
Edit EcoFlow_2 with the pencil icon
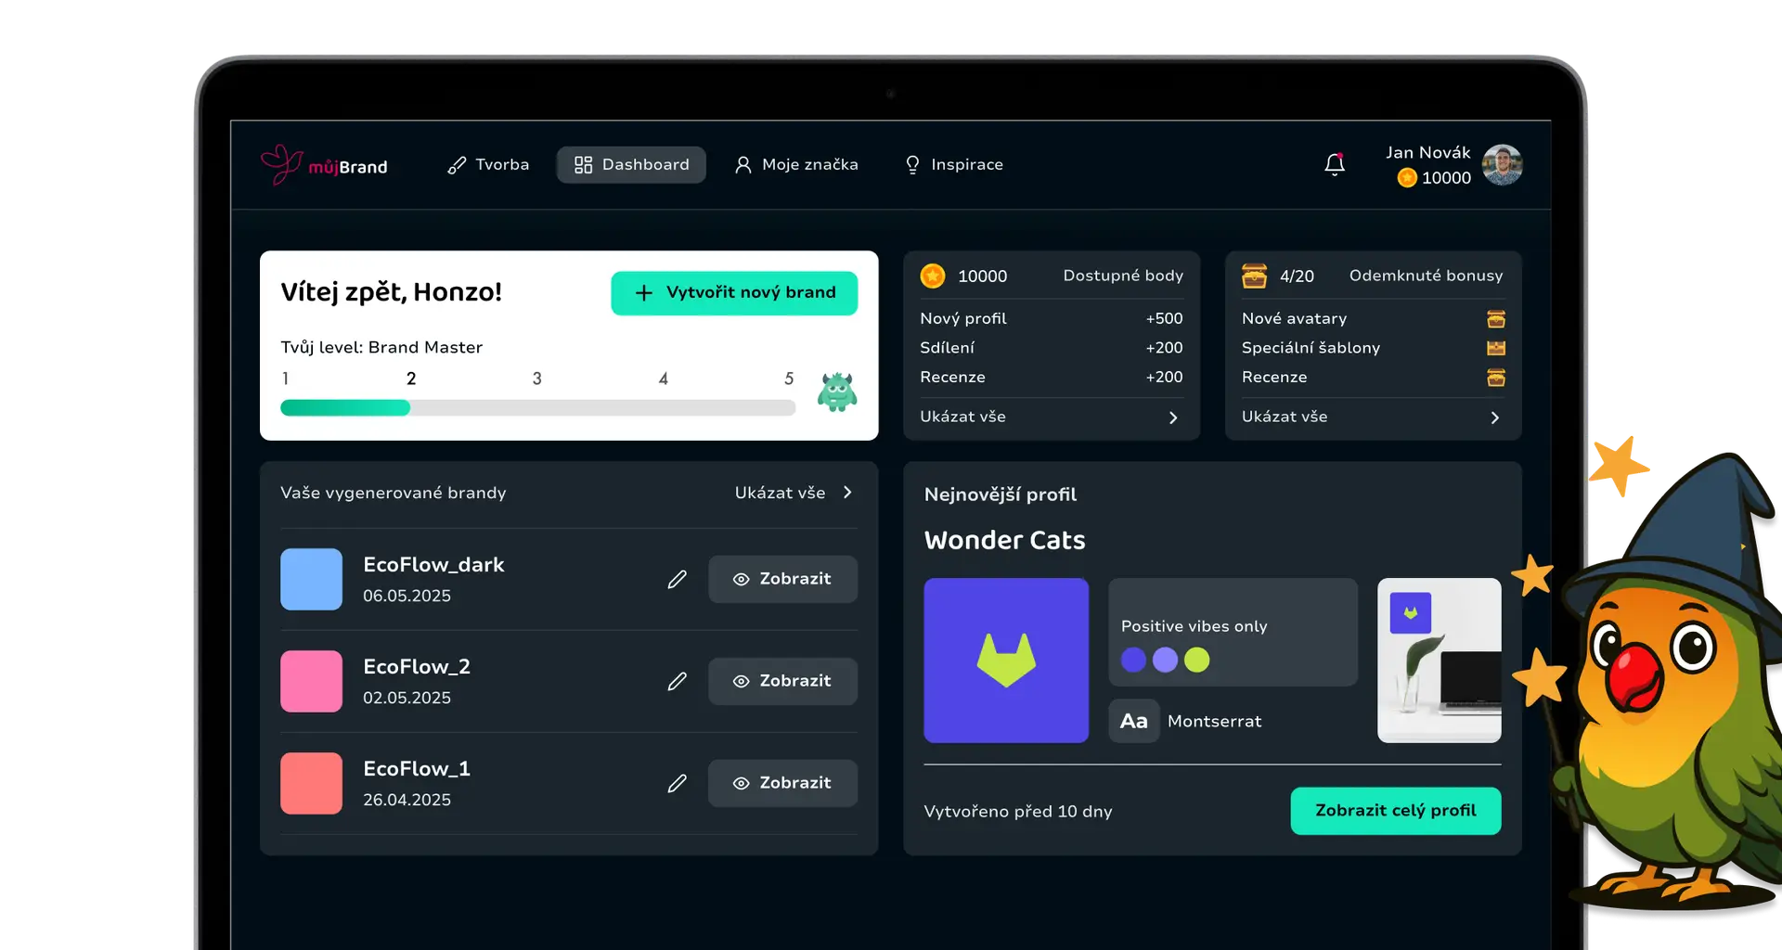(x=677, y=681)
